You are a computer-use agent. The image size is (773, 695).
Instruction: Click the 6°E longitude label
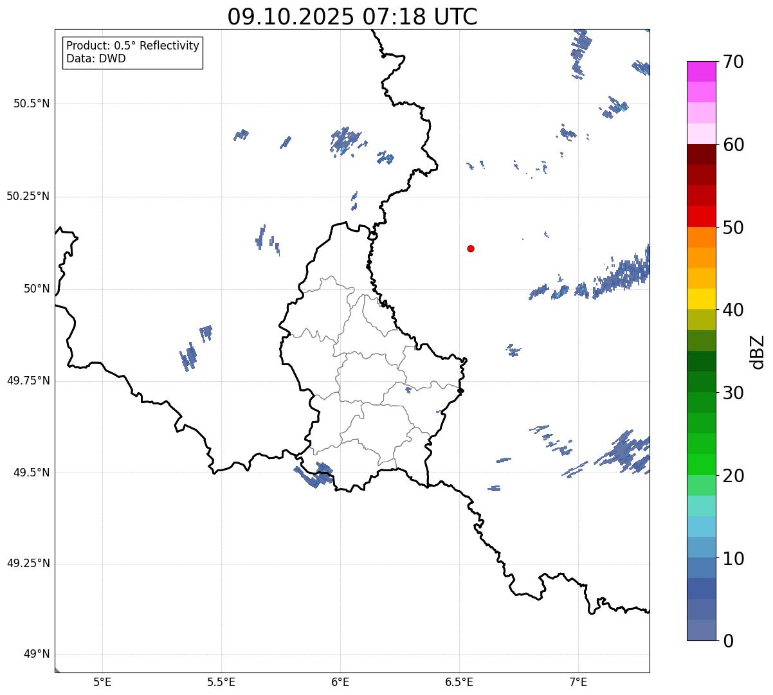[340, 681]
